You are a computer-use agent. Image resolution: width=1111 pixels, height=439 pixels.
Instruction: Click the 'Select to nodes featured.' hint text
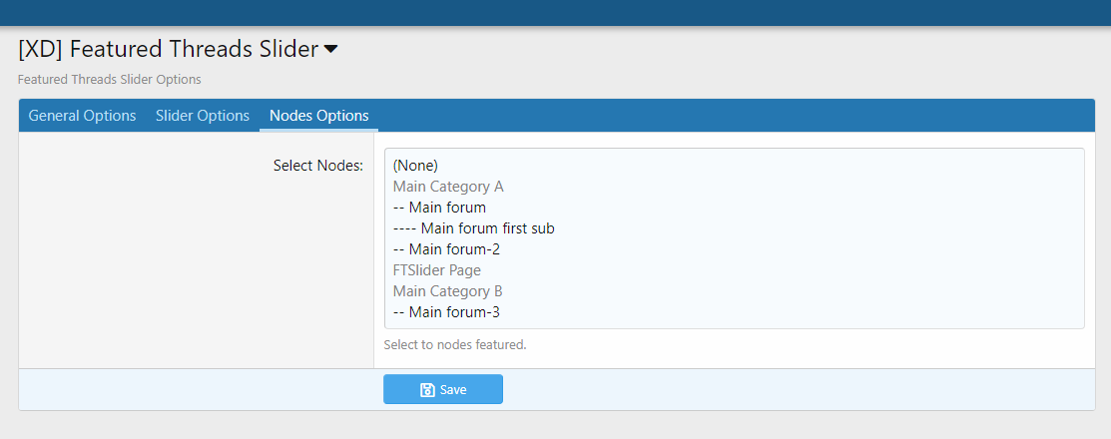pyautogui.click(x=454, y=345)
